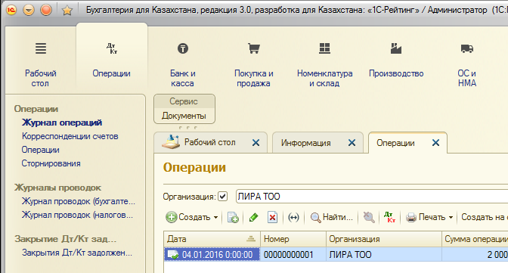
Task: Click the Создать на... button
Action: [x=484, y=217]
